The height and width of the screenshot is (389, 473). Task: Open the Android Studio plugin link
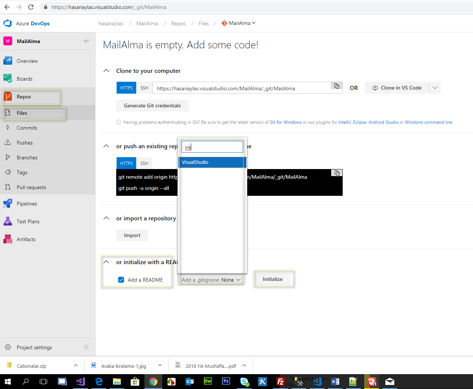(x=383, y=122)
